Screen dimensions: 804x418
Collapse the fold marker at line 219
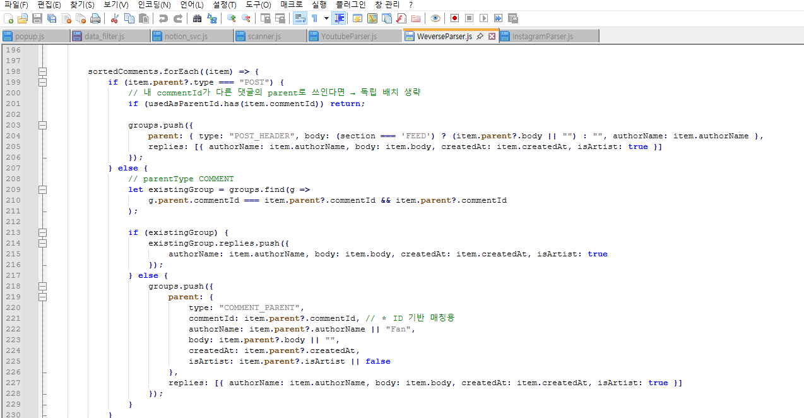coord(42,297)
